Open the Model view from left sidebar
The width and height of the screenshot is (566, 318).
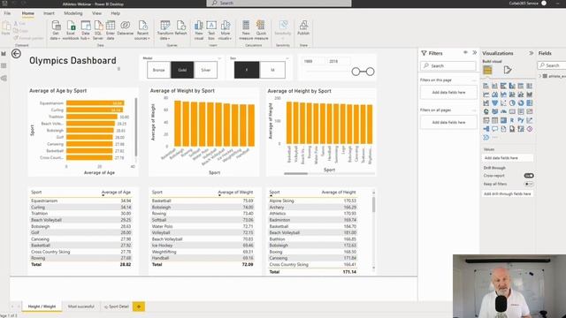[x=4, y=79]
